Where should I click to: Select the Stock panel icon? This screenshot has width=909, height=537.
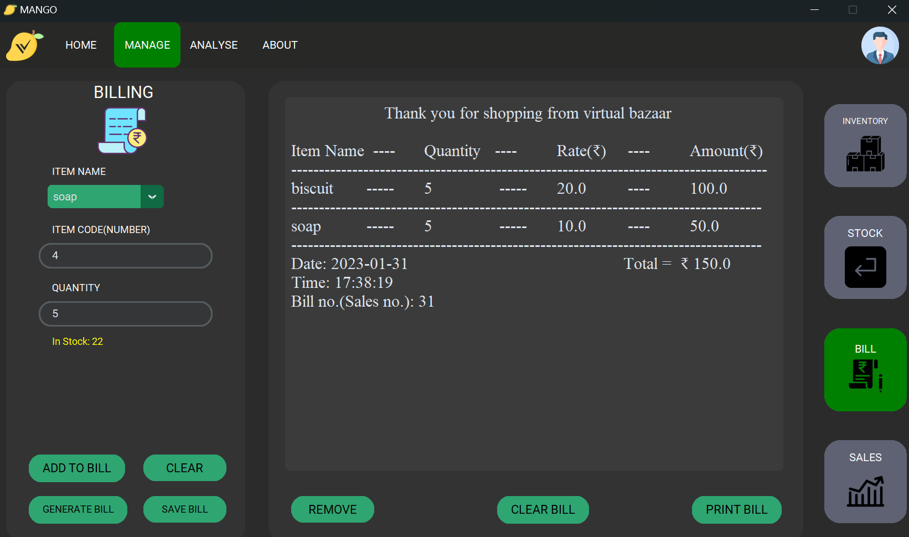[x=865, y=267]
